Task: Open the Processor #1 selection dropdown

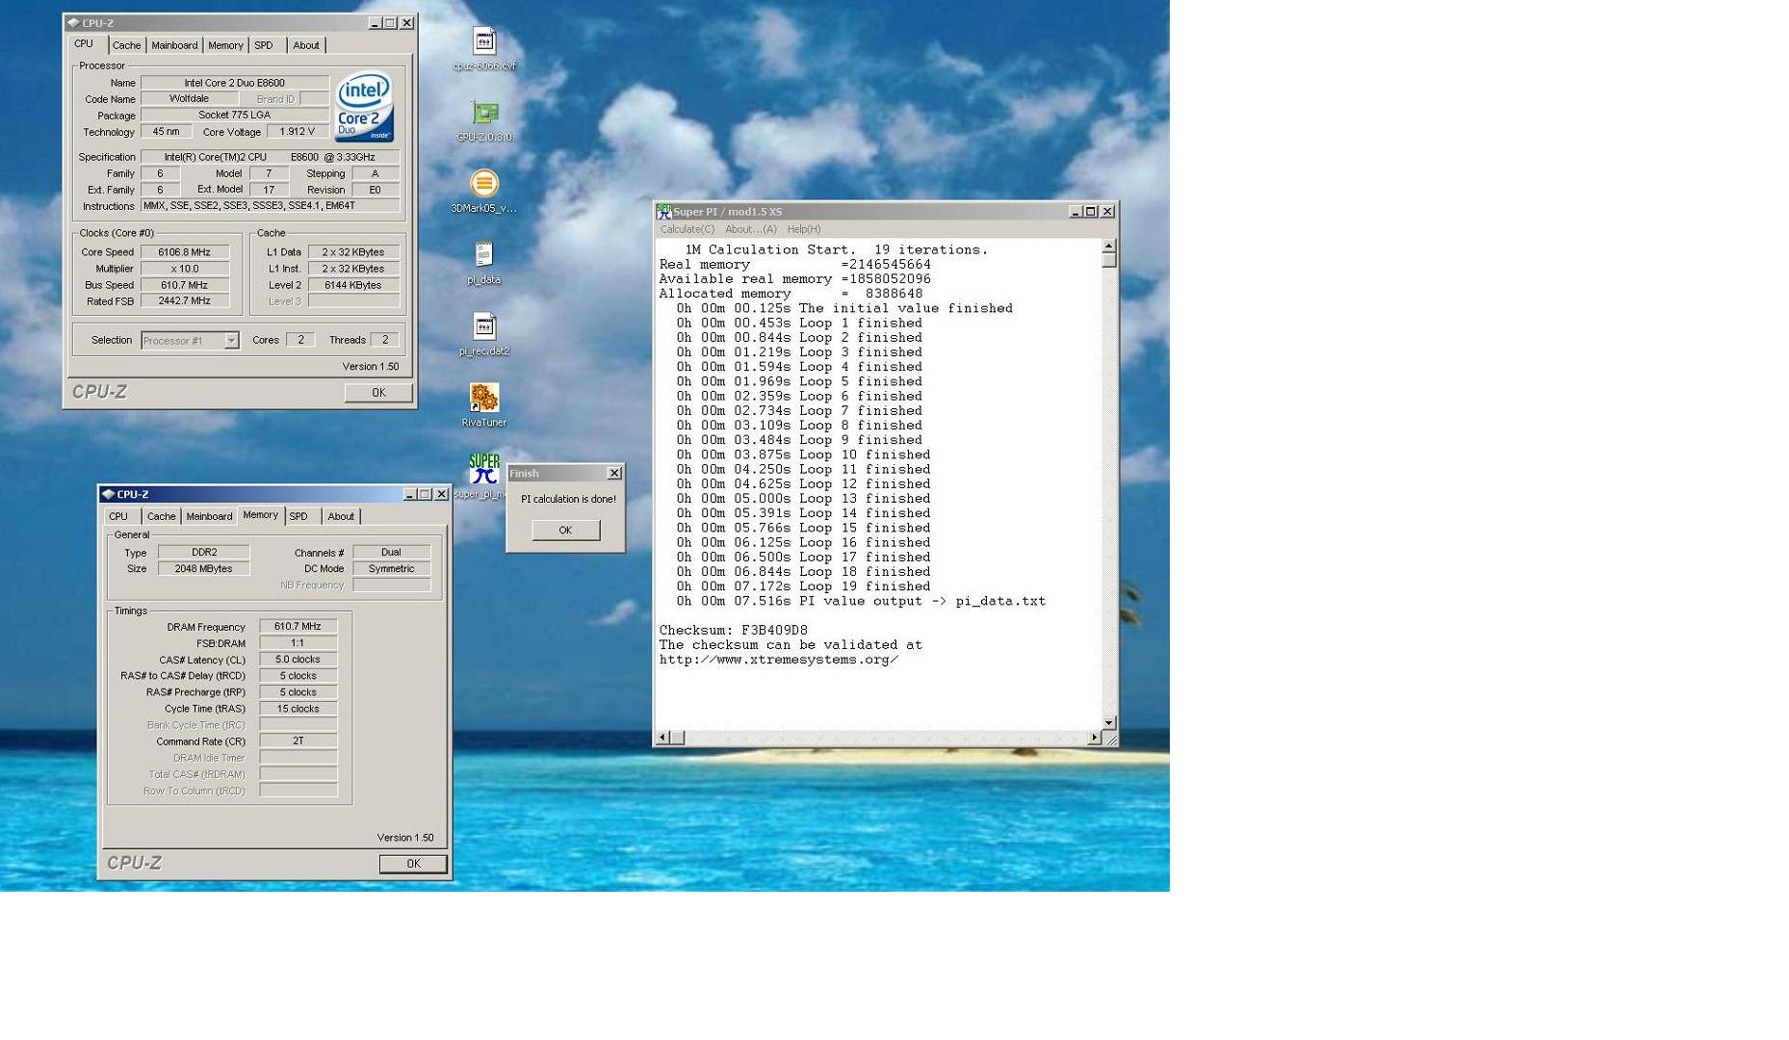Action: point(231,340)
